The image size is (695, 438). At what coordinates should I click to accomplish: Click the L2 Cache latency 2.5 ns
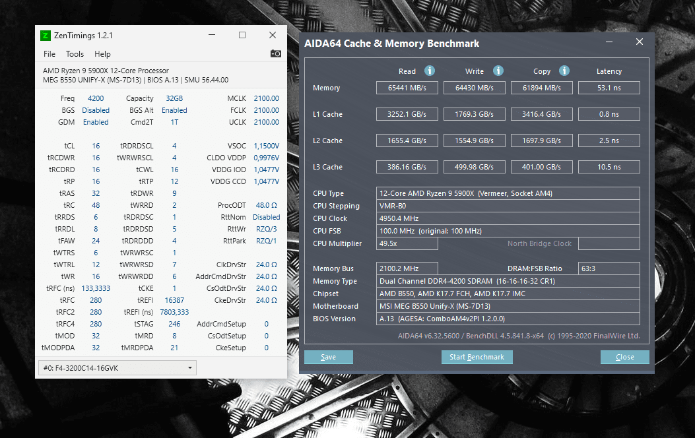609,141
